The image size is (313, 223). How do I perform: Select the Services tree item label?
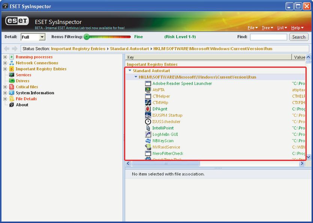point(24,75)
